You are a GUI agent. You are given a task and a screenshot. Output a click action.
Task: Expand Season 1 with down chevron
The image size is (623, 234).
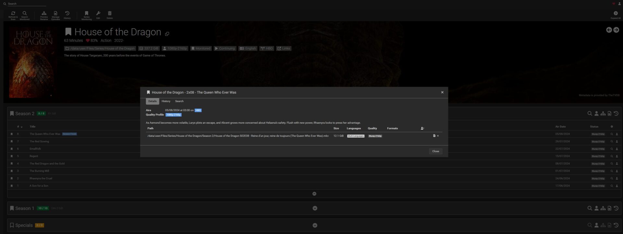click(x=315, y=208)
